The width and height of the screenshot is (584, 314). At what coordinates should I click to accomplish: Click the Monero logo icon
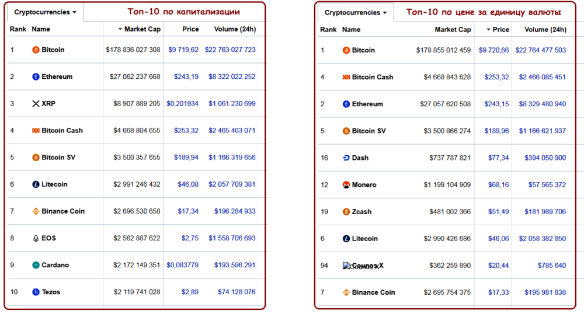346,185
